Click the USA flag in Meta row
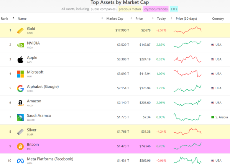The height and width of the screenshot is (167, 230). [x=213, y=160]
